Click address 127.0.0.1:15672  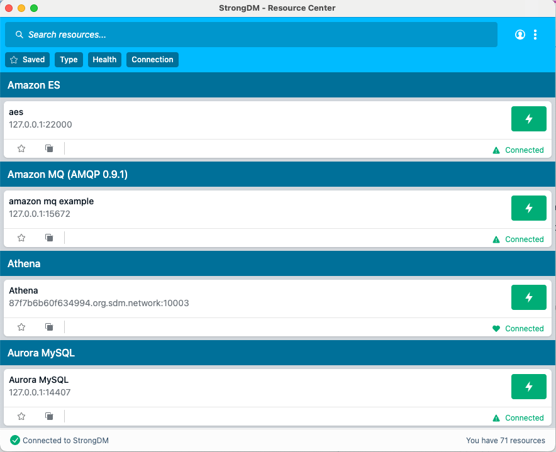click(x=40, y=214)
